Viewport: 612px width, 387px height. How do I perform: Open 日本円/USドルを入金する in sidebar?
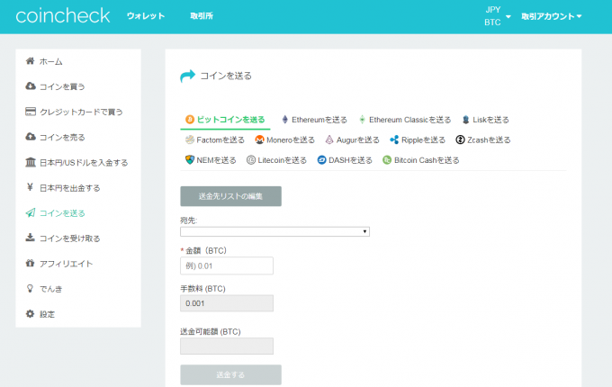point(84,163)
